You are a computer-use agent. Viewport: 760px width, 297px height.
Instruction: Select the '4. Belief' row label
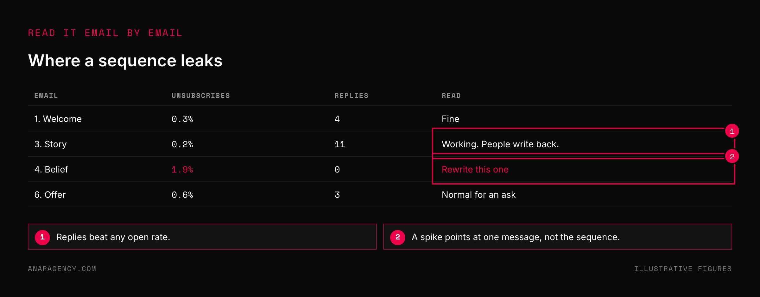[51, 169]
